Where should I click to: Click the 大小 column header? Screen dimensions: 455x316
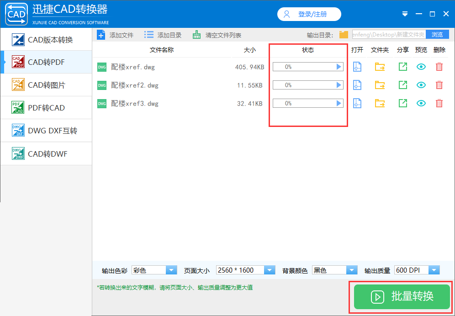(250, 50)
